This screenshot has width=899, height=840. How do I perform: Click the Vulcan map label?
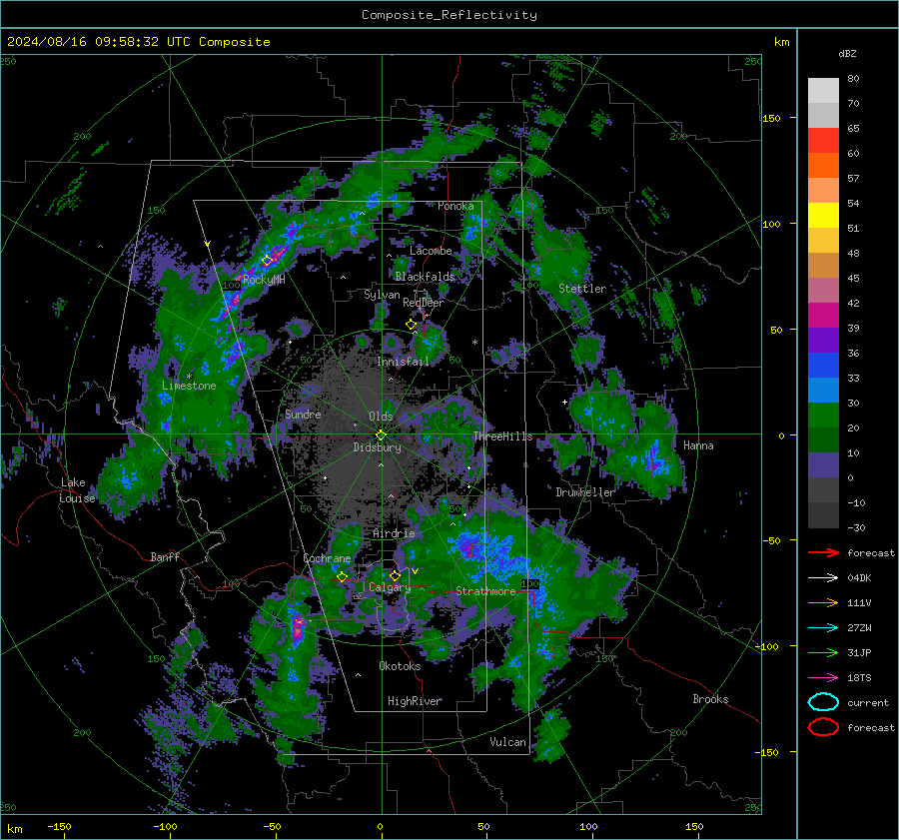coord(508,742)
